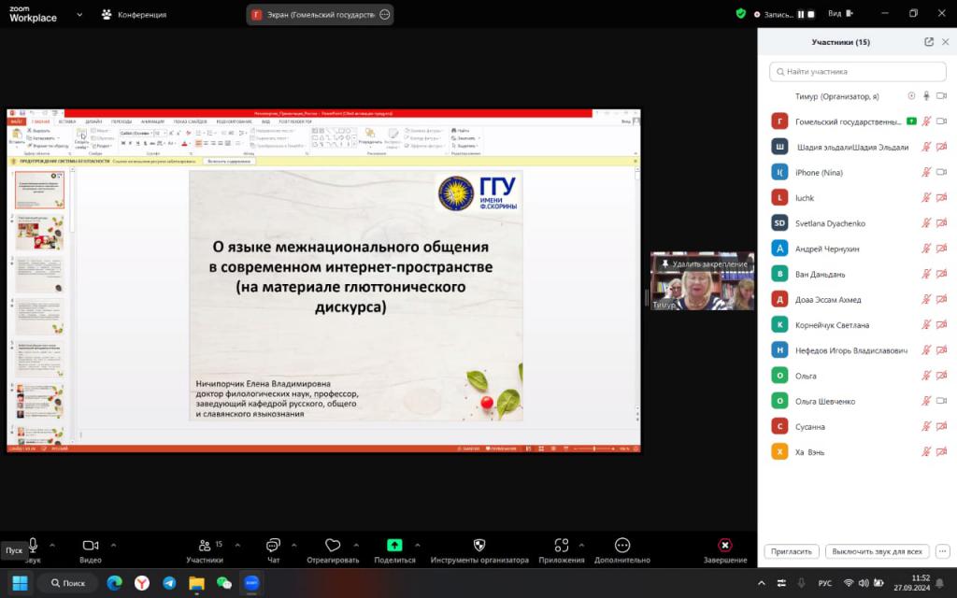Click the Пригласить (Invite) button

coord(792,551)
